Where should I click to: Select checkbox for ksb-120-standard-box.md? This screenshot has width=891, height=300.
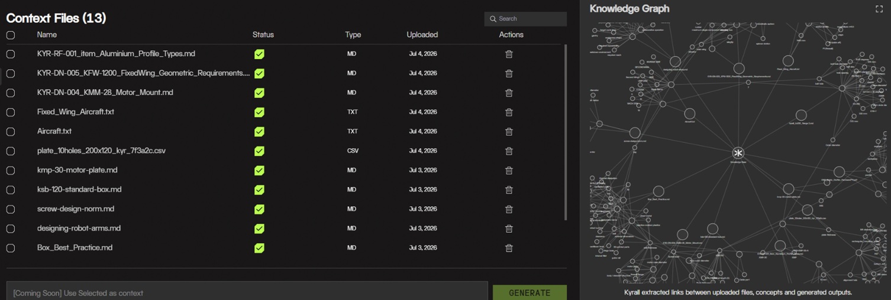11,190
